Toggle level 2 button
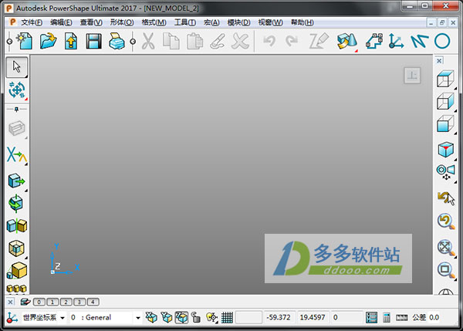463x331 pixels. click(66, 302)
